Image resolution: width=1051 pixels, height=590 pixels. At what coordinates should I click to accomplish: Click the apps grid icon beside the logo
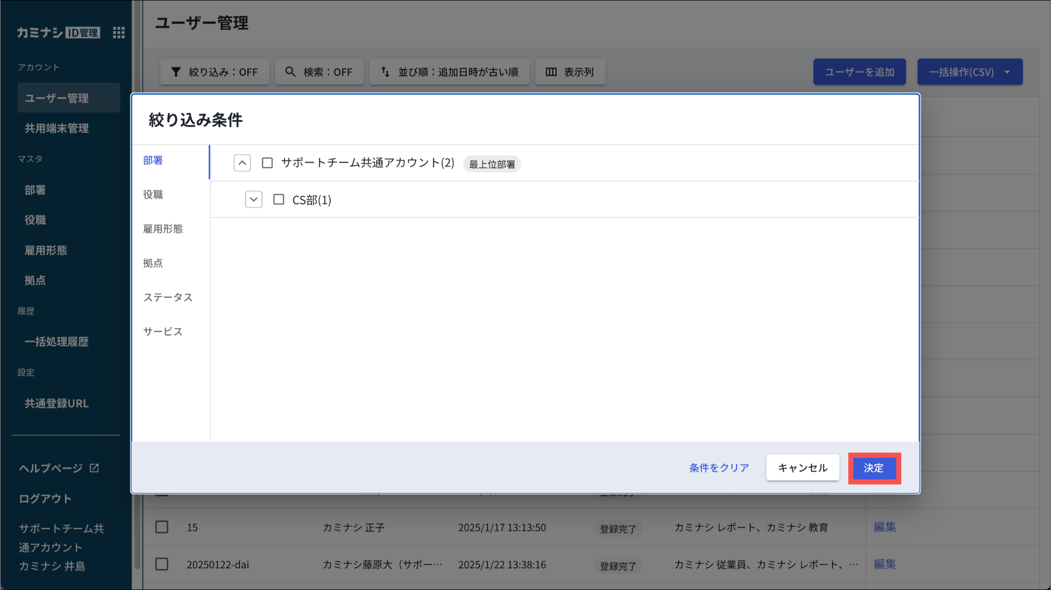click(x=119, y=33)
